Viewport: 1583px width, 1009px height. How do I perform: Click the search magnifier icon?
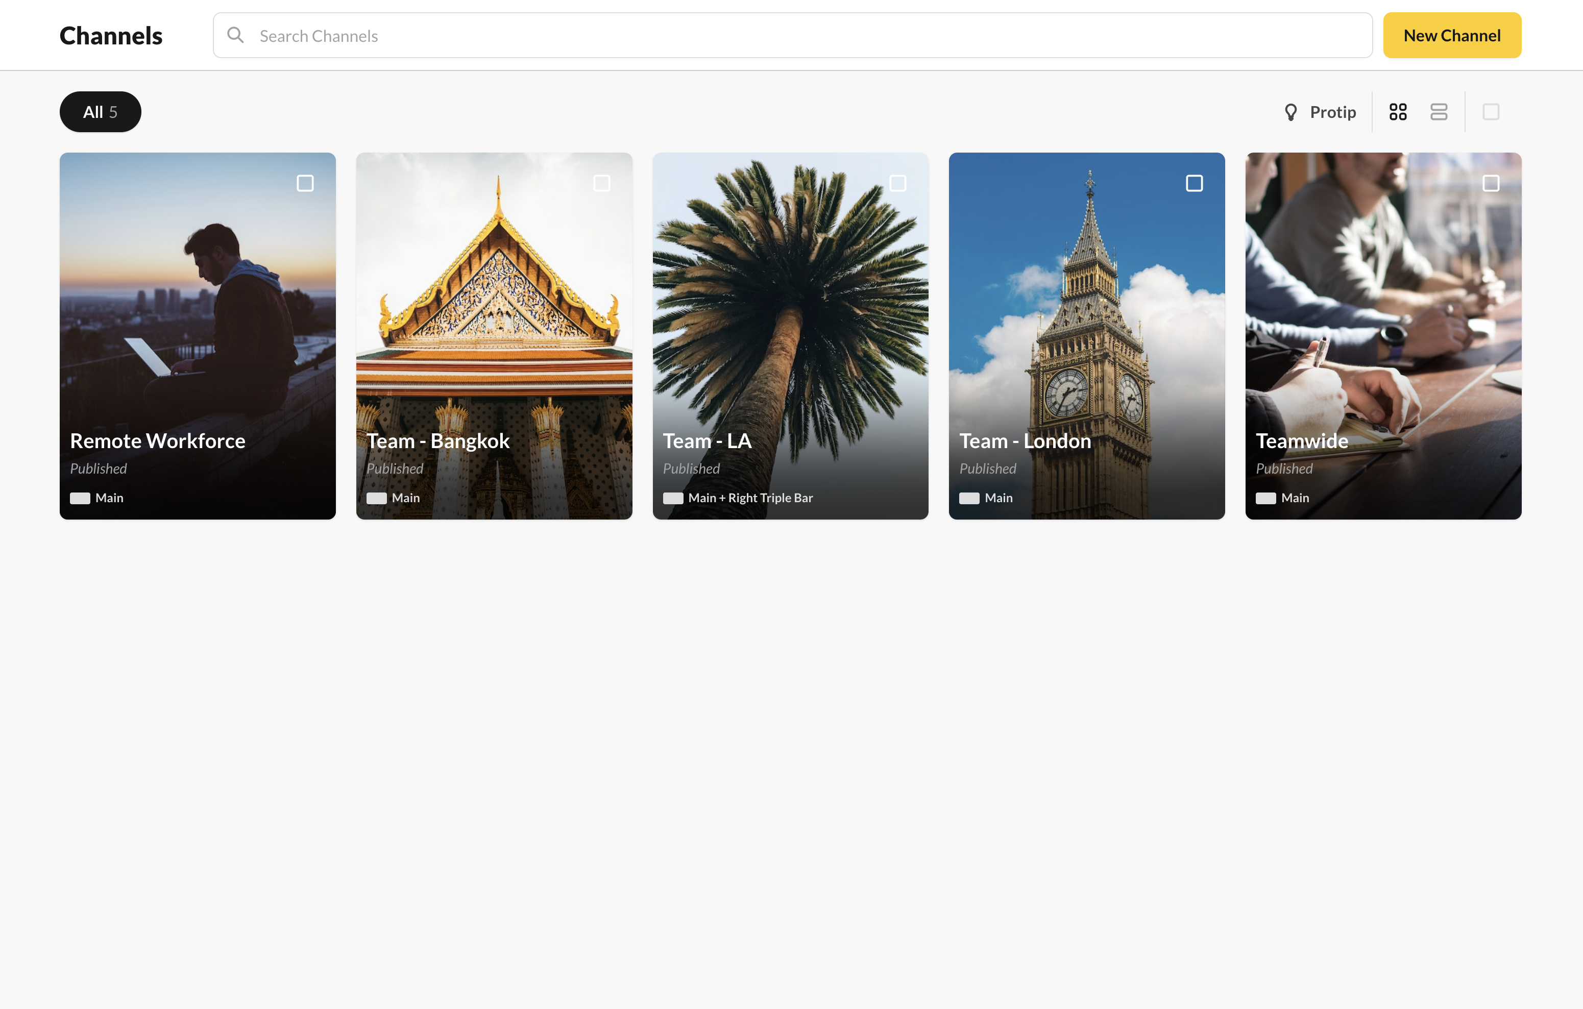pyautogui.click(x=235, y=36)
